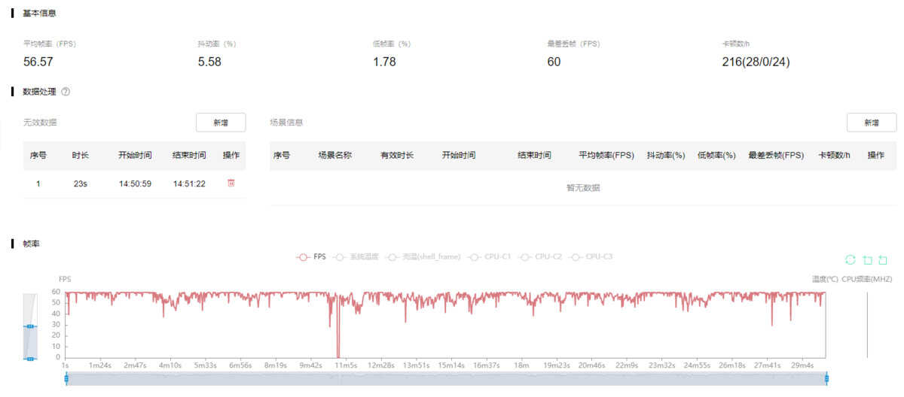Click 平均帧率(FPS) column header in scene table
This screenshot has height=397, width=904.
click(x=606, y=156)
